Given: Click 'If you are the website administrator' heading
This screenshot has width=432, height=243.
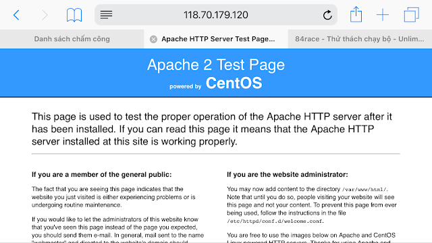Looking at the screenshot, I should (x=288, y=175).
